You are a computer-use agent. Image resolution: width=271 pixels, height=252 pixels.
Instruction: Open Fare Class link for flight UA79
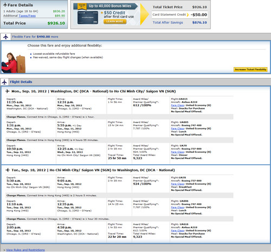click(x=178, y=152)
